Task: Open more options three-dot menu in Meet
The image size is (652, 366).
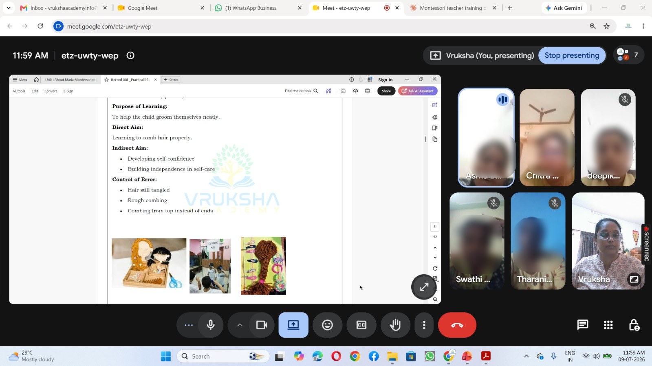Action: [424, 325]
